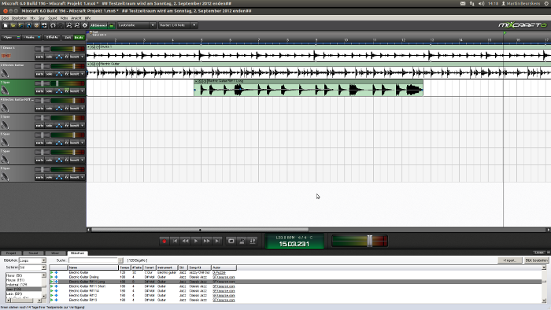Open the Sortieren combo box
The width and height of the screenshot is (551, 310).
[x=32, y=268]
